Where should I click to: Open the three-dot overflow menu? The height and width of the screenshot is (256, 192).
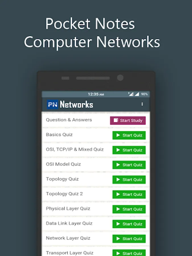tap(142, 104)
